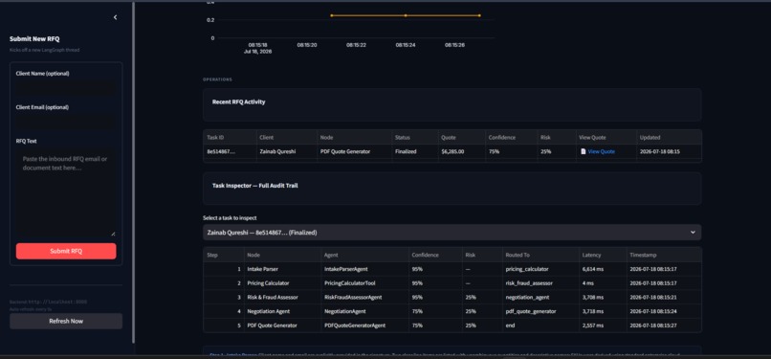Screen dimensions: 771x359
Task: Click the sidebar vertical scrollbar
Action: point(133,172)
